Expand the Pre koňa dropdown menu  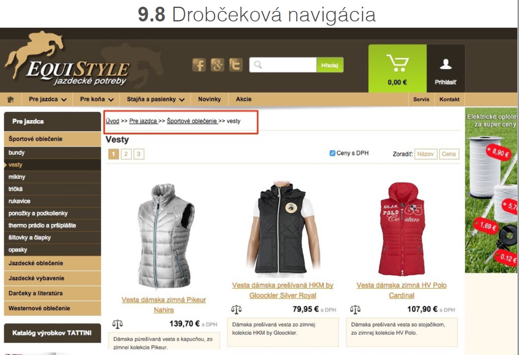[x=97, y=99]
